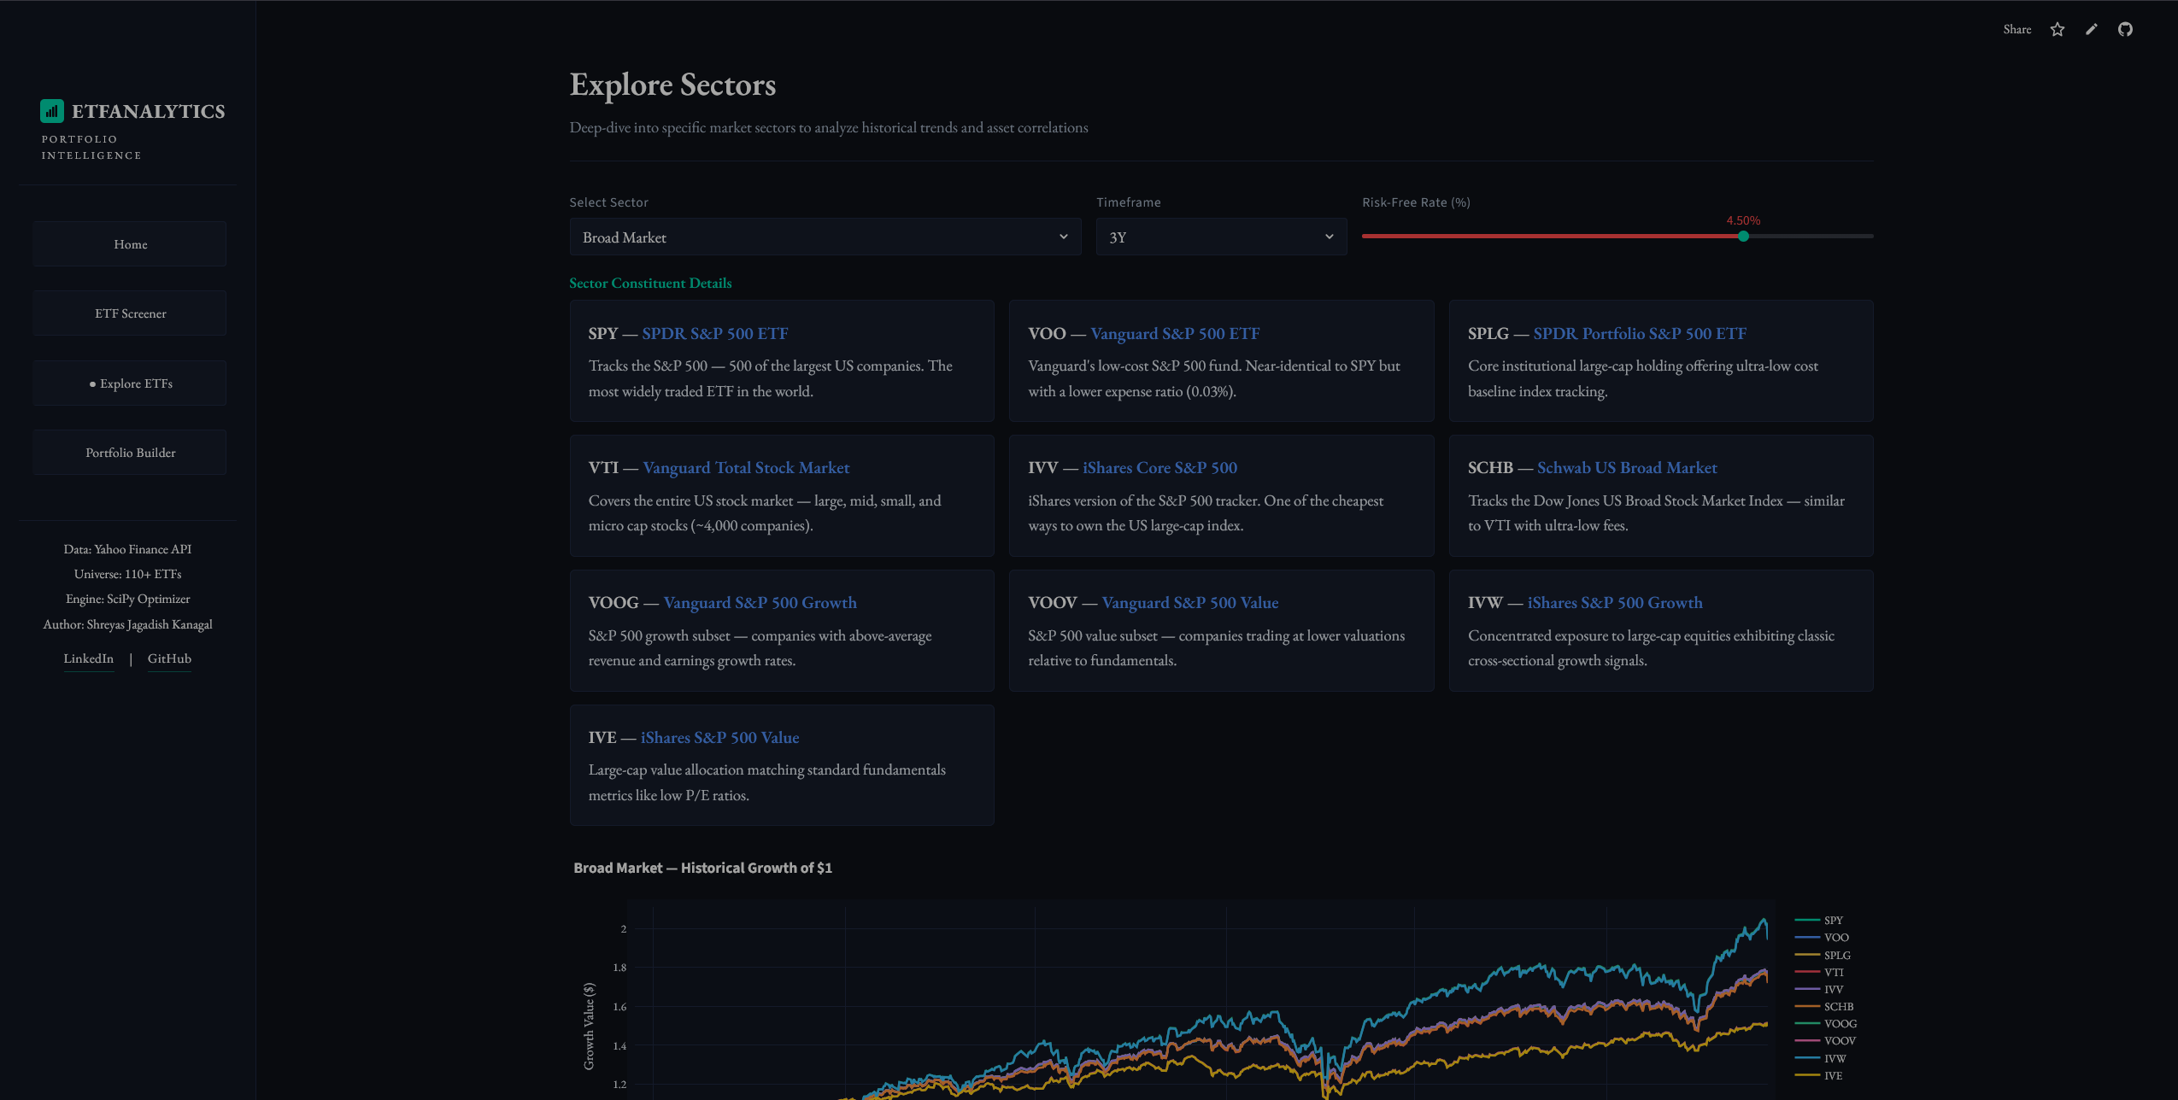This screenshot has height=1100, width=2178.
Task: Open the ETF Screener page
Action: pyautogui.click(x=130, y=313)
